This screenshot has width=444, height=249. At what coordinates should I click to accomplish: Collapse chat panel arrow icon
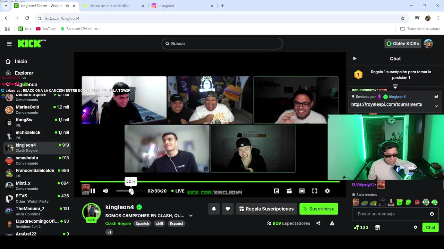click(355, 58)
